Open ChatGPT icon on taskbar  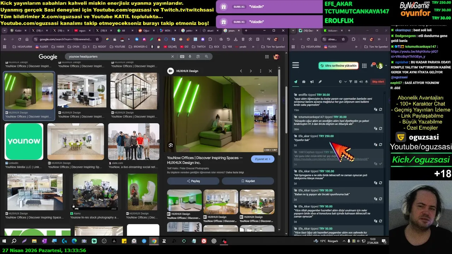coord(214,241)
